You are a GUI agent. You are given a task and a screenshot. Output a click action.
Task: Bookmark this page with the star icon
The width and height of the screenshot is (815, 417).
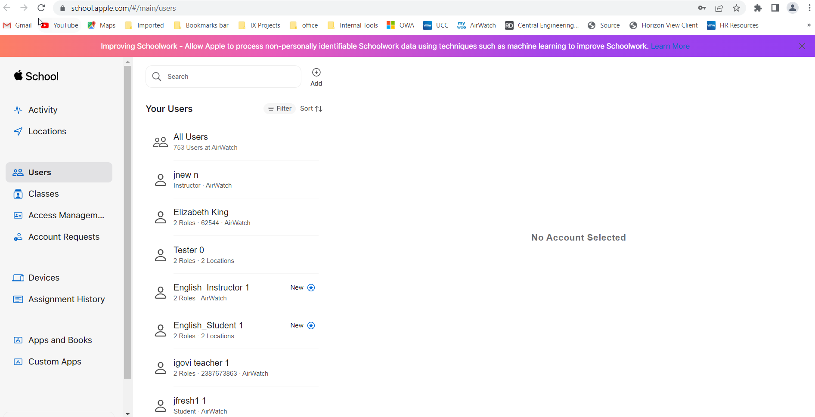tap(737, 8)
